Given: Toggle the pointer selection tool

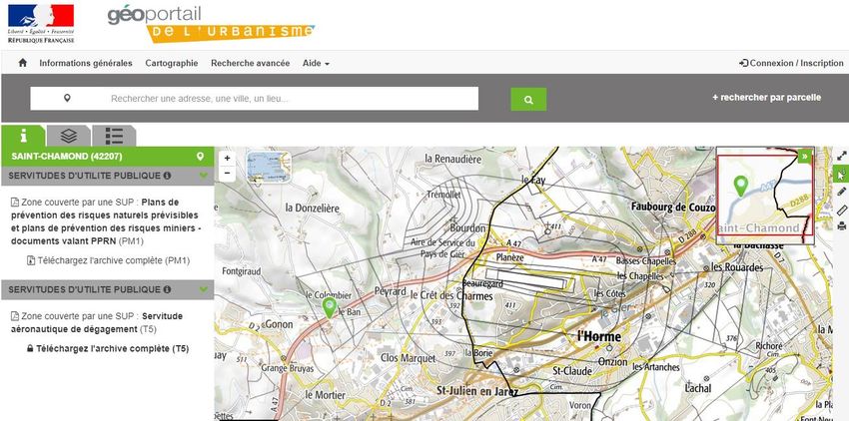Looking at the screenshot, I should (x=841, y=174).
